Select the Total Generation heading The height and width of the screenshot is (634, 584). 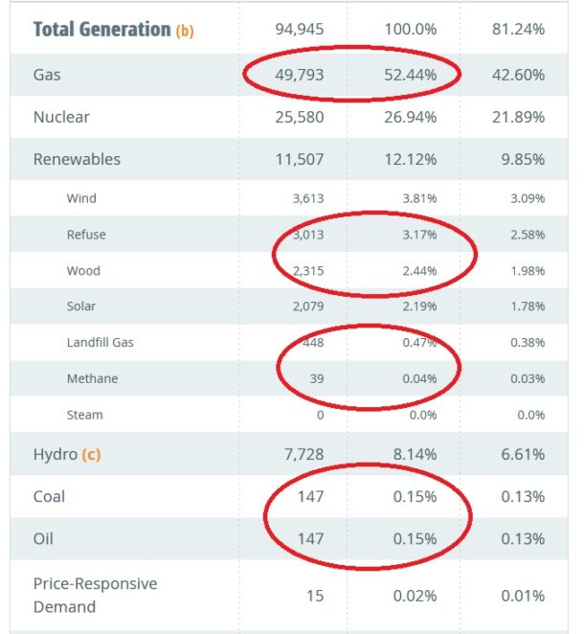tap(101, 30)
